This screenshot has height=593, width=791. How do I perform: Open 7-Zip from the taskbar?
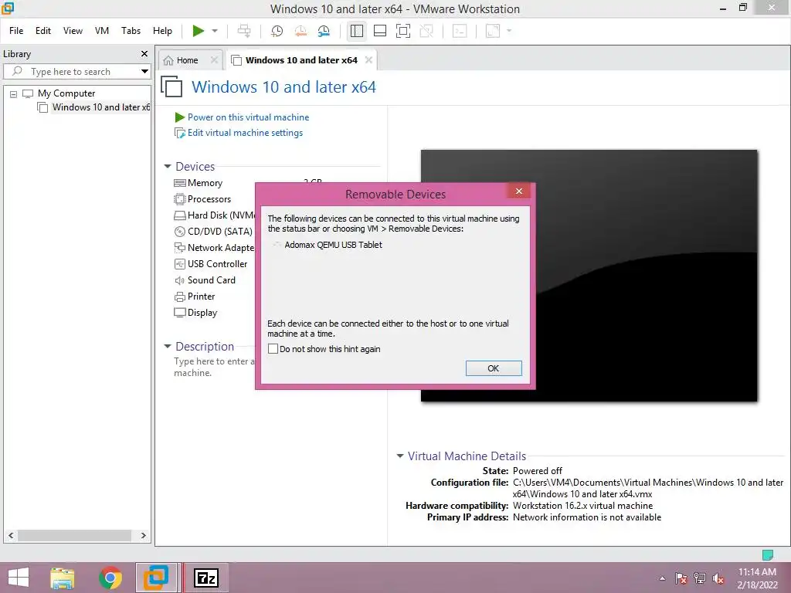[x=205, y=578]
